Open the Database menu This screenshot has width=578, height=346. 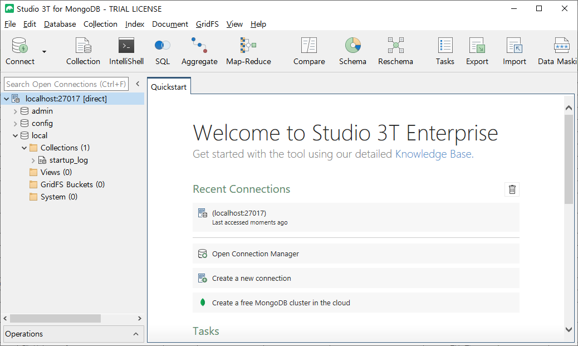pos(60,24)
